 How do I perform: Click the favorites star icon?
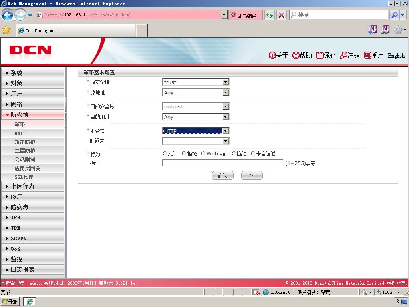pos(6,30)
